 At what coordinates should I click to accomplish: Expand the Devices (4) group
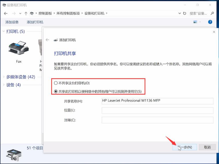pyautogui.click(x=4, y=85)
